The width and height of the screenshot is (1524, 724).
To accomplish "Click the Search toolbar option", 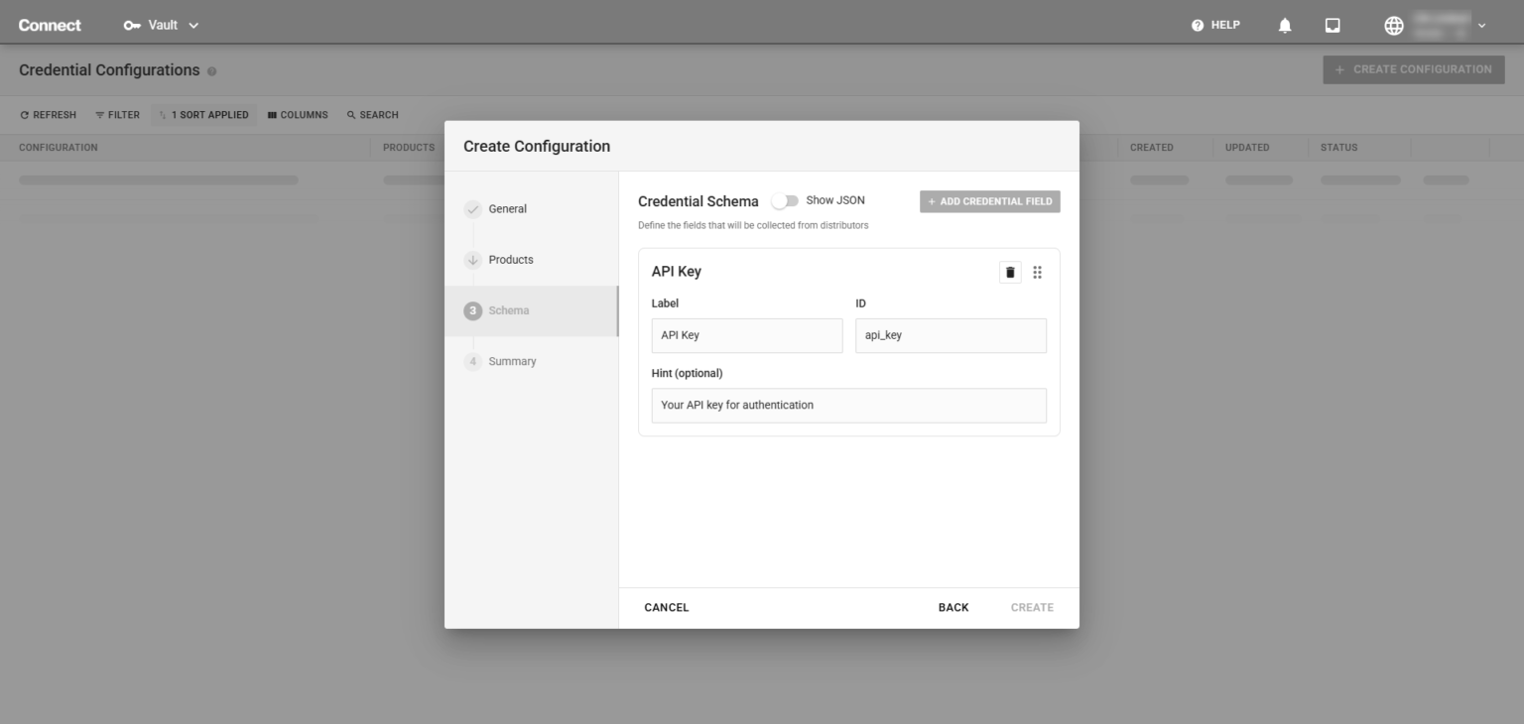I will [372, 115].
